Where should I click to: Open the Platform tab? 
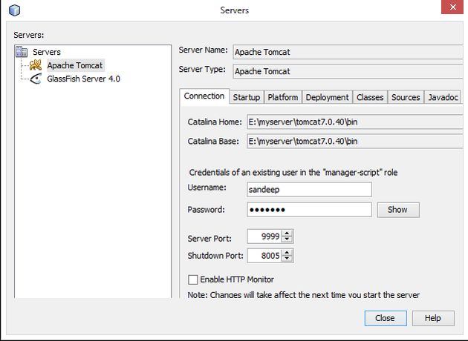coord(282,97)
